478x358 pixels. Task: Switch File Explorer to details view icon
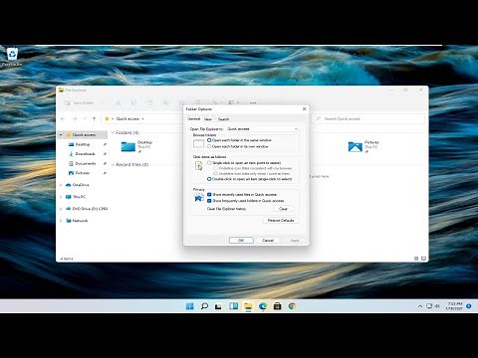416,259
